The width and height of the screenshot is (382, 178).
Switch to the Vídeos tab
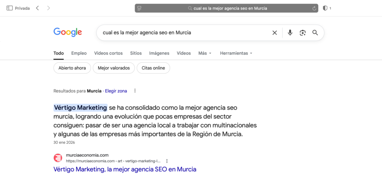pyautogui.click(x=184, y=53)
